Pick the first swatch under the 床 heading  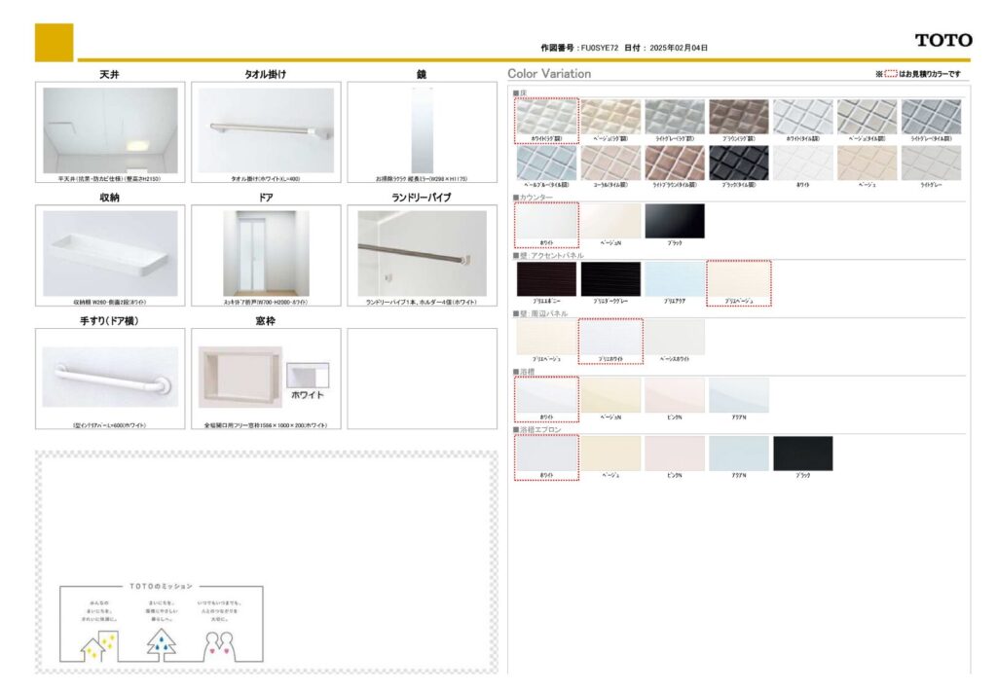[x=546, y=117]
